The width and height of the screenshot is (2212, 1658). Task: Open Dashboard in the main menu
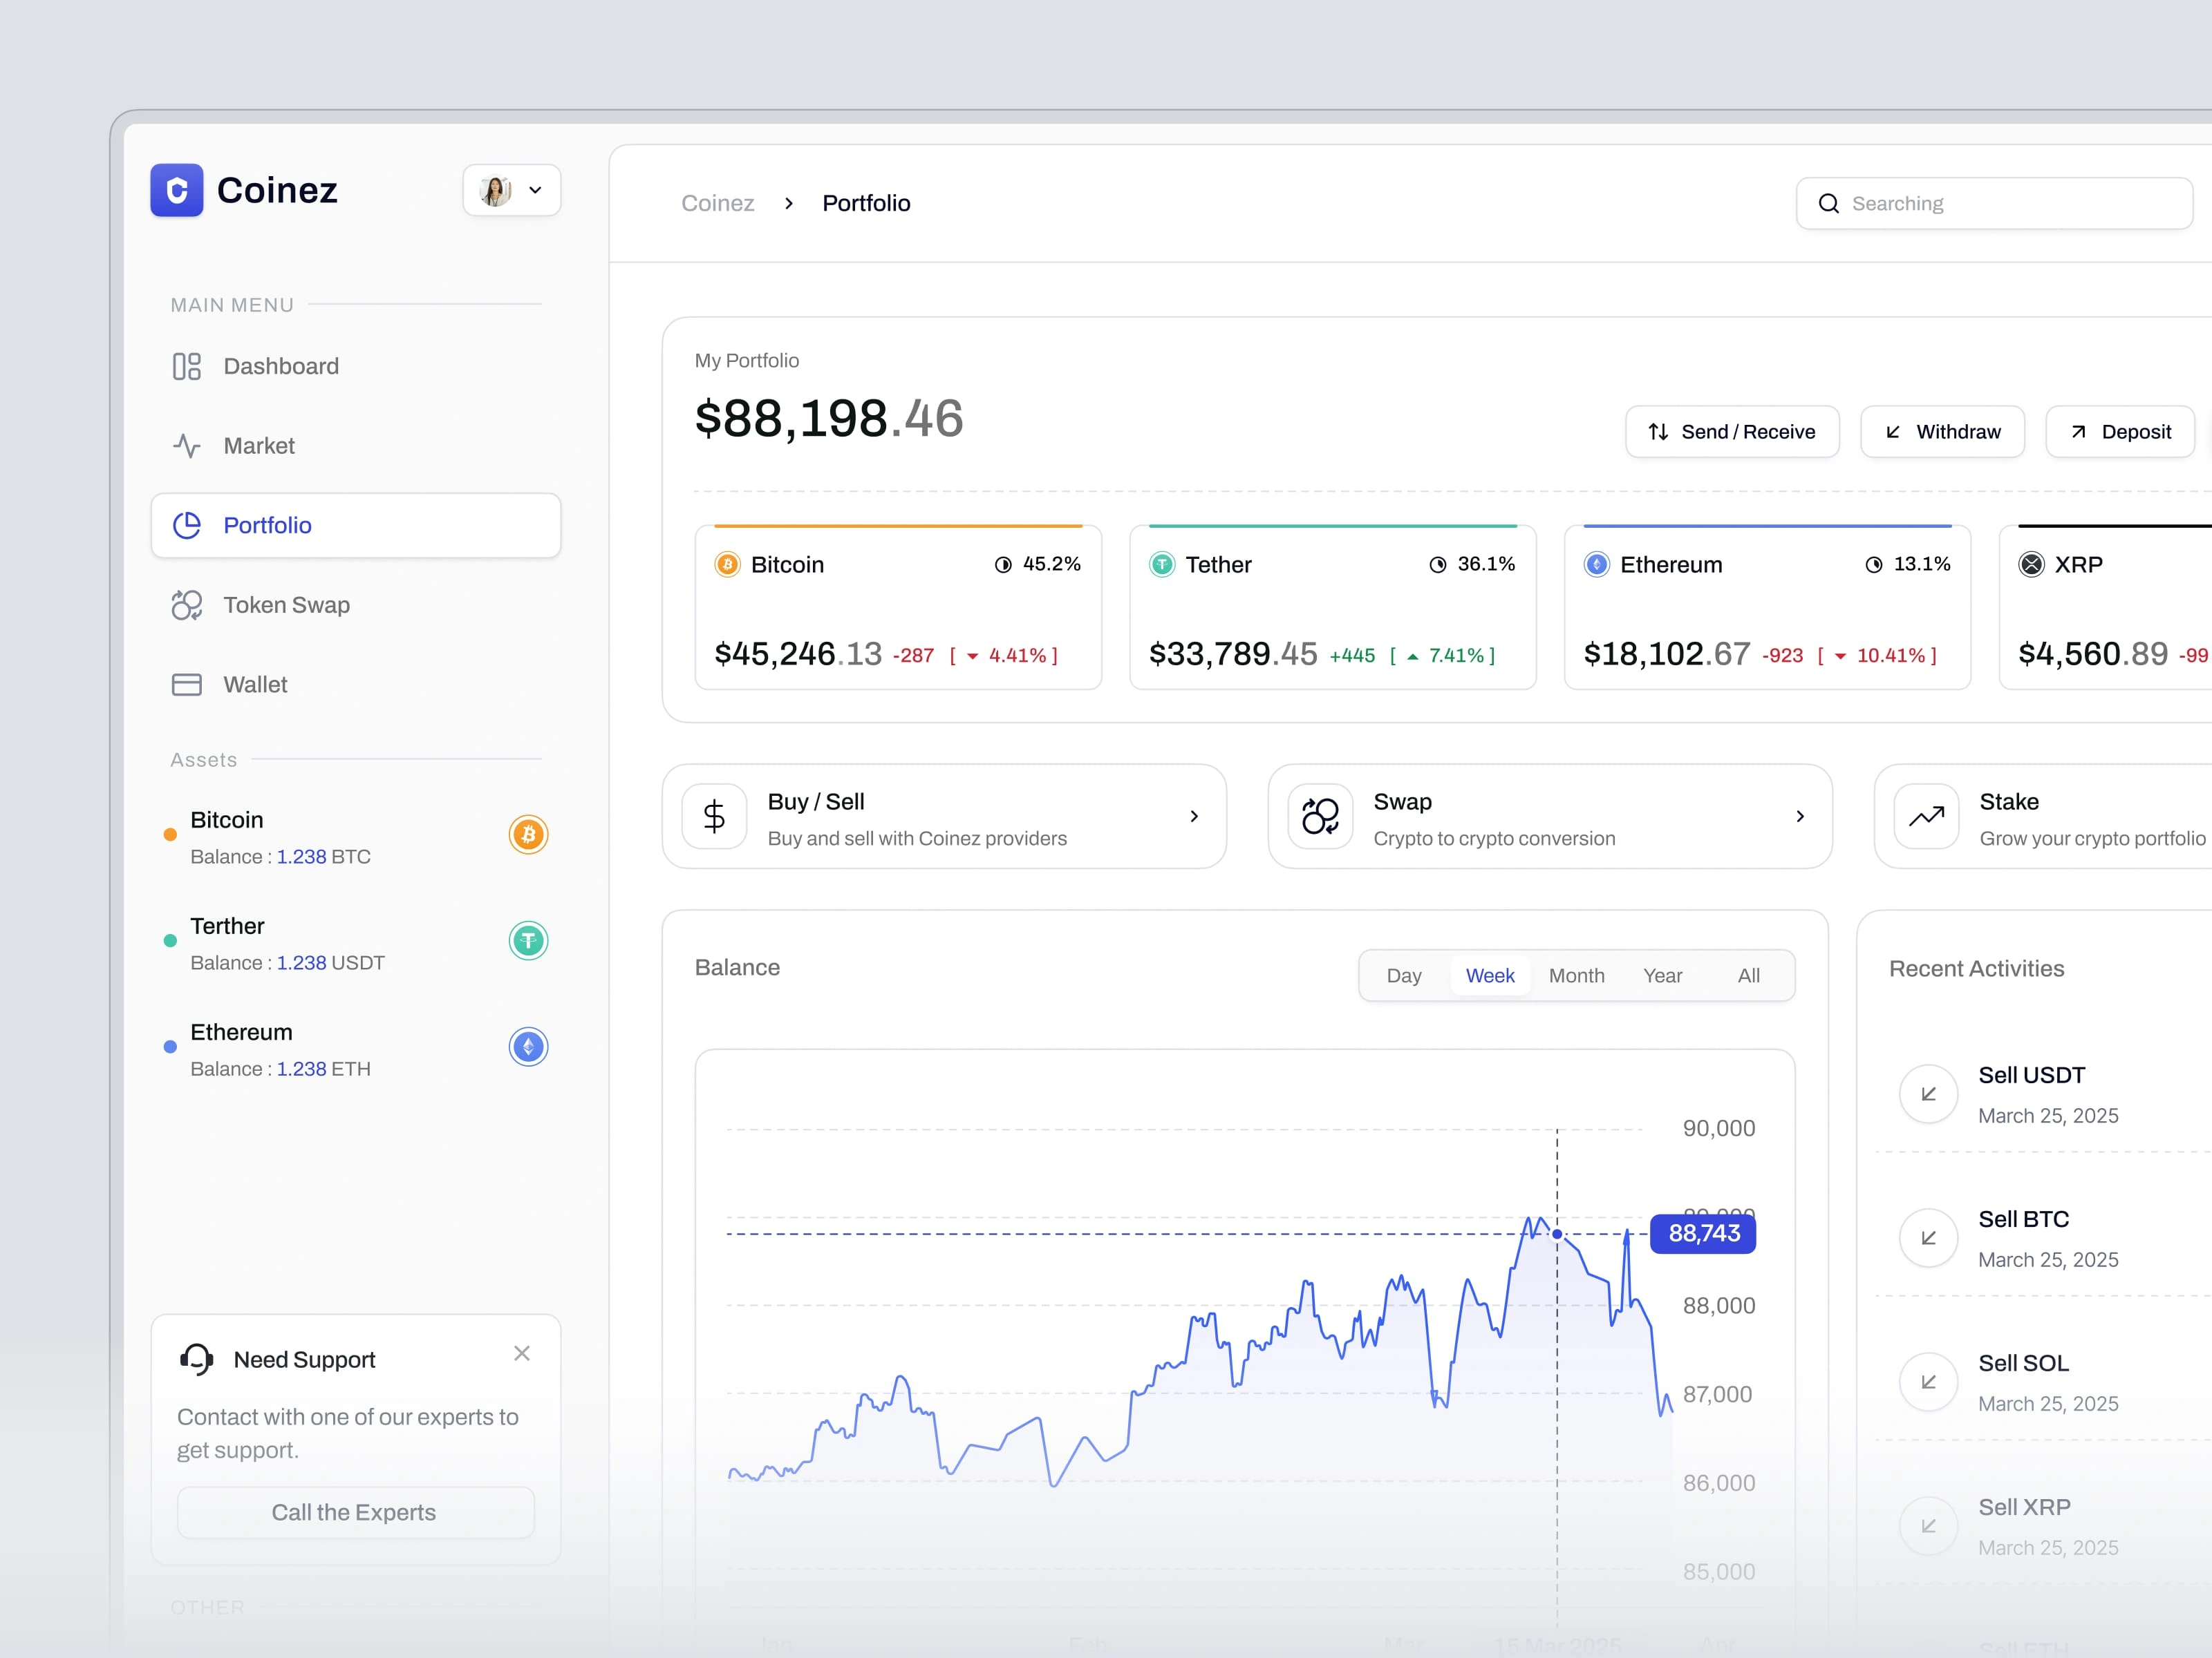355,365
